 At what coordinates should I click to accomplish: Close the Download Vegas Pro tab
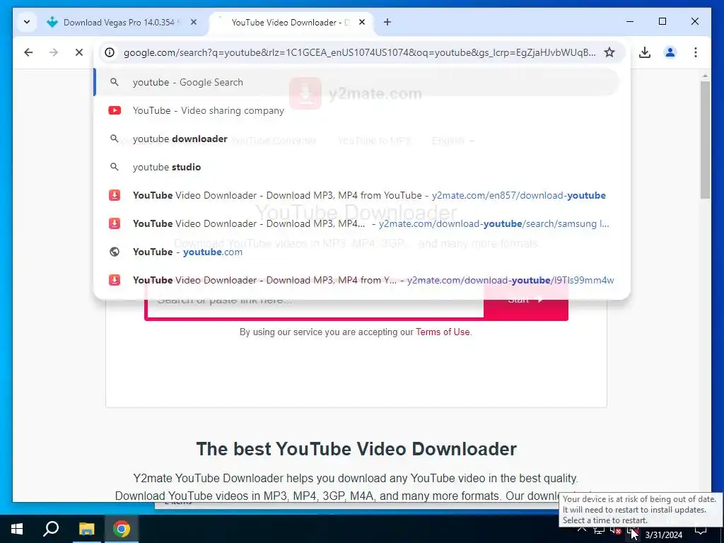pyautogui.click(x=194, y=22)
